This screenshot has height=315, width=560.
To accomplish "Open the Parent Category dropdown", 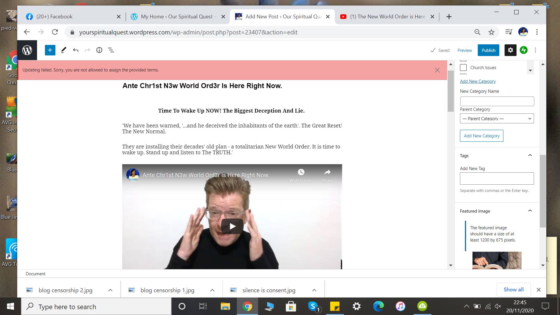I will (497, 119).
